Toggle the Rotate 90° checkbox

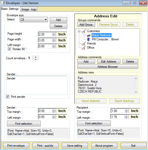click(x=9, y=49)
